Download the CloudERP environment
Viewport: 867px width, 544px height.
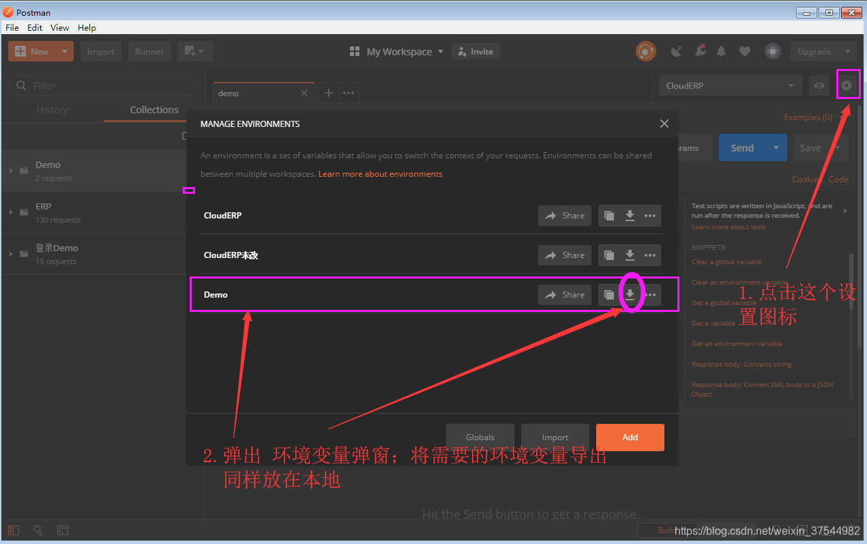(x=630, y=216)
